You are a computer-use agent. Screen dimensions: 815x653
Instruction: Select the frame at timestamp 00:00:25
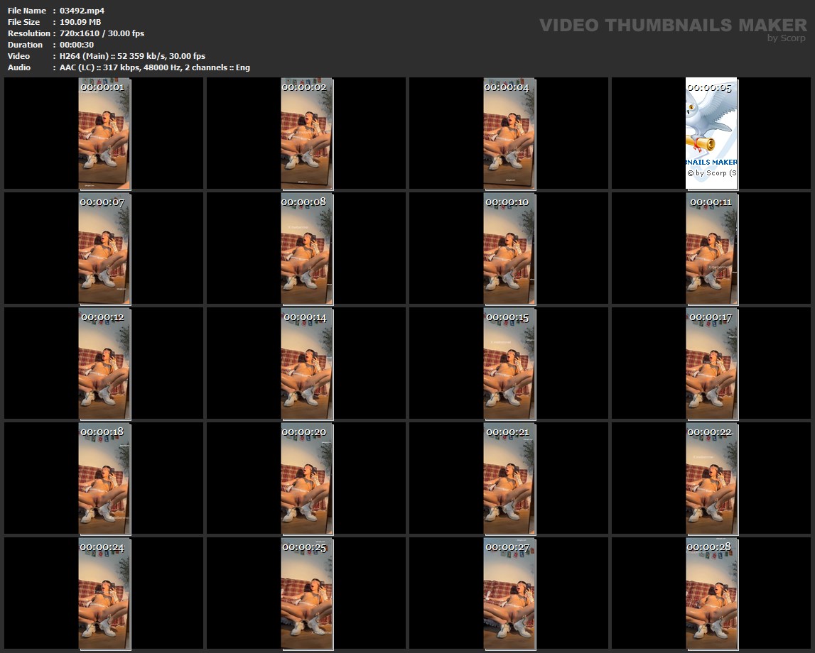306,595
